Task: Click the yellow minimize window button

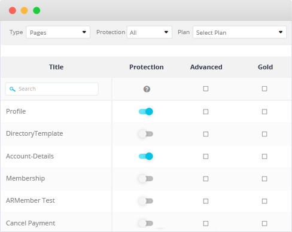Action: (x=25, y=10)
